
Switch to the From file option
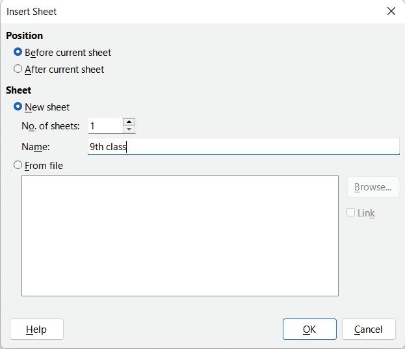click(x=18, y=165)
